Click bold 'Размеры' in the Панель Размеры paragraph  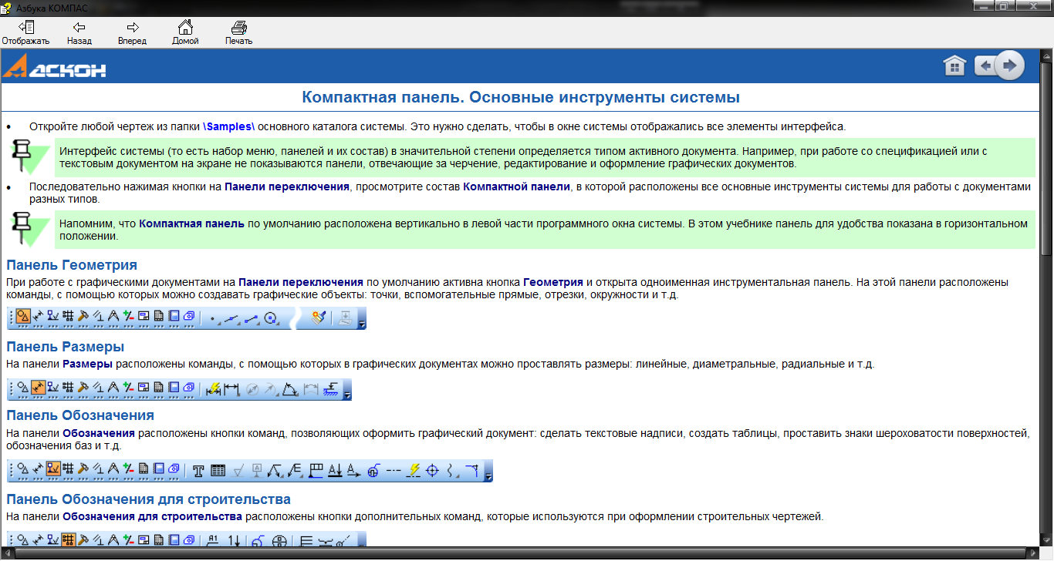point(87,364)
